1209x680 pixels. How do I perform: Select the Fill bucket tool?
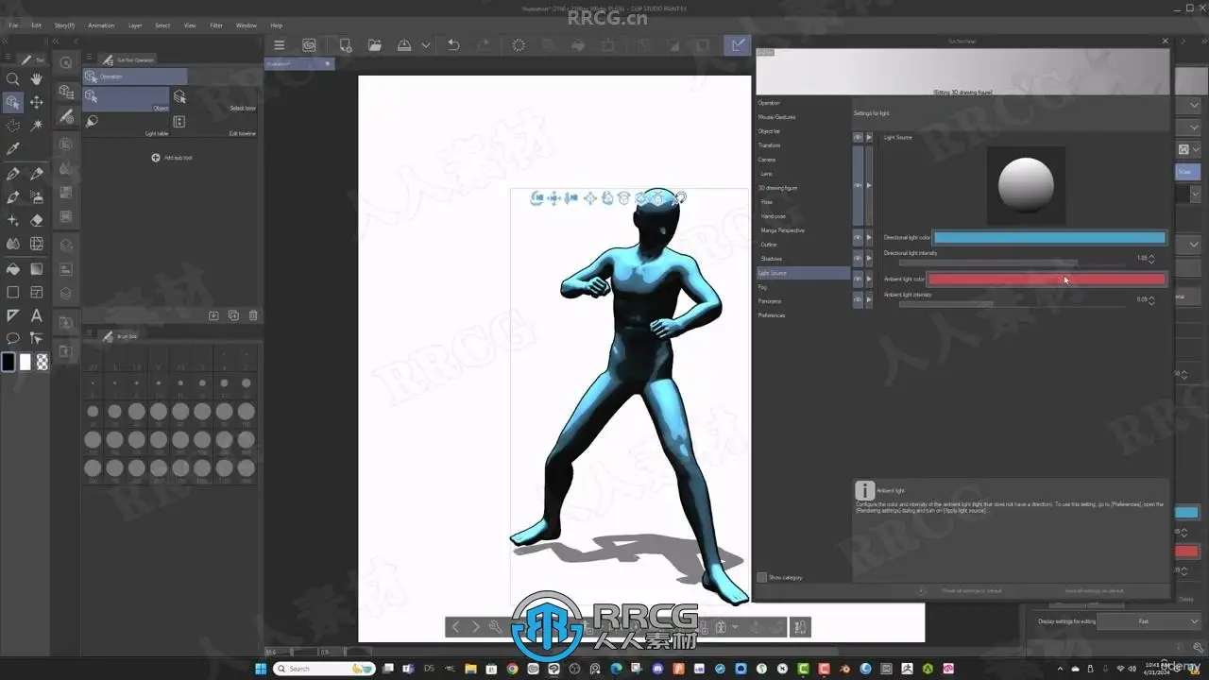13,268
